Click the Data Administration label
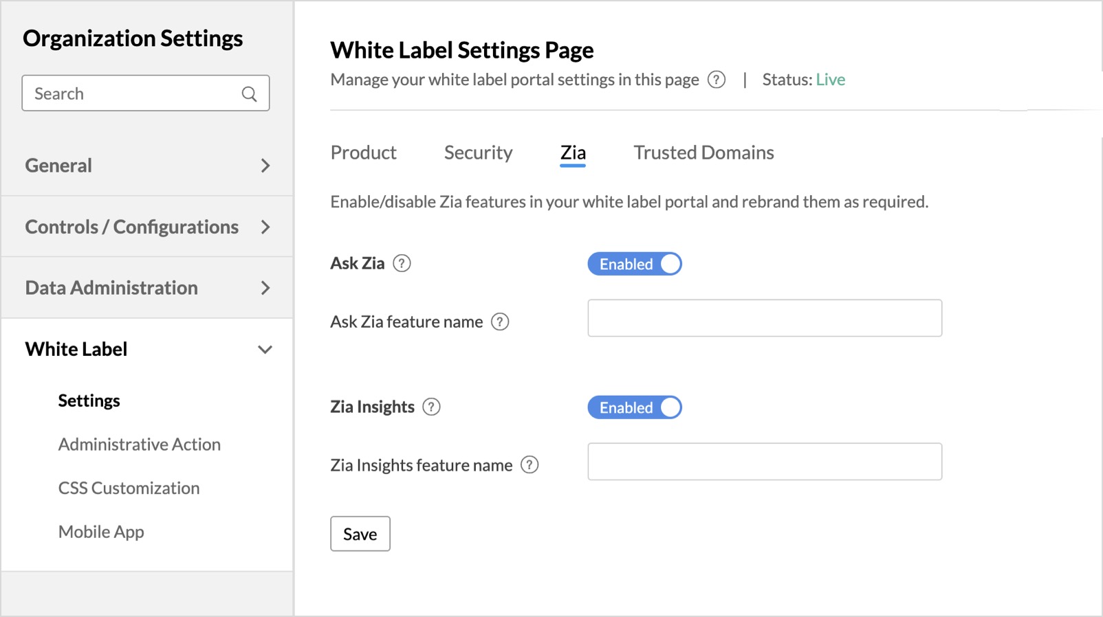 [x=111, y=288]
